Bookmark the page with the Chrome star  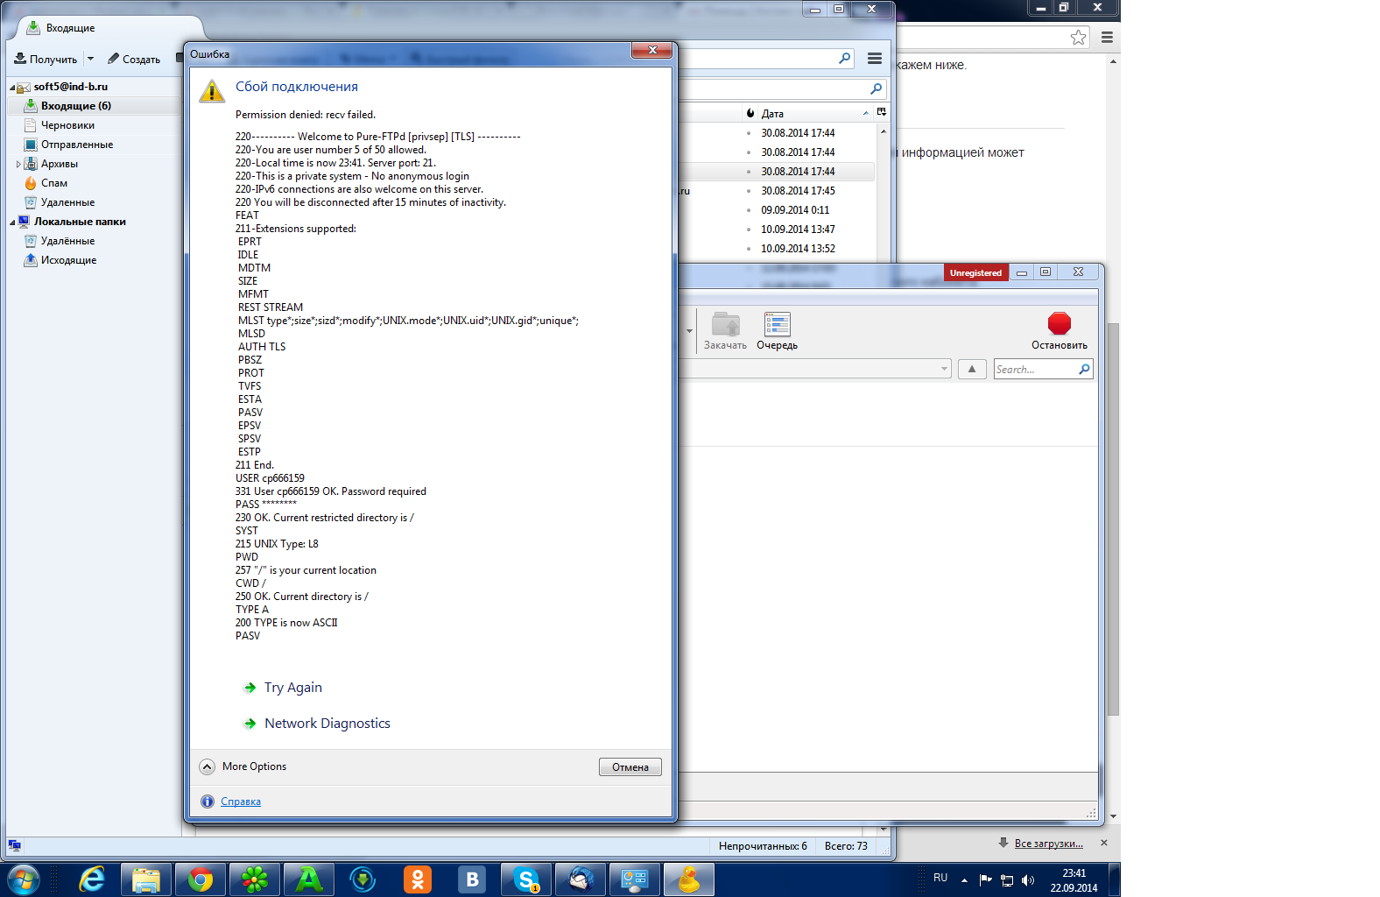(1078, 38)
